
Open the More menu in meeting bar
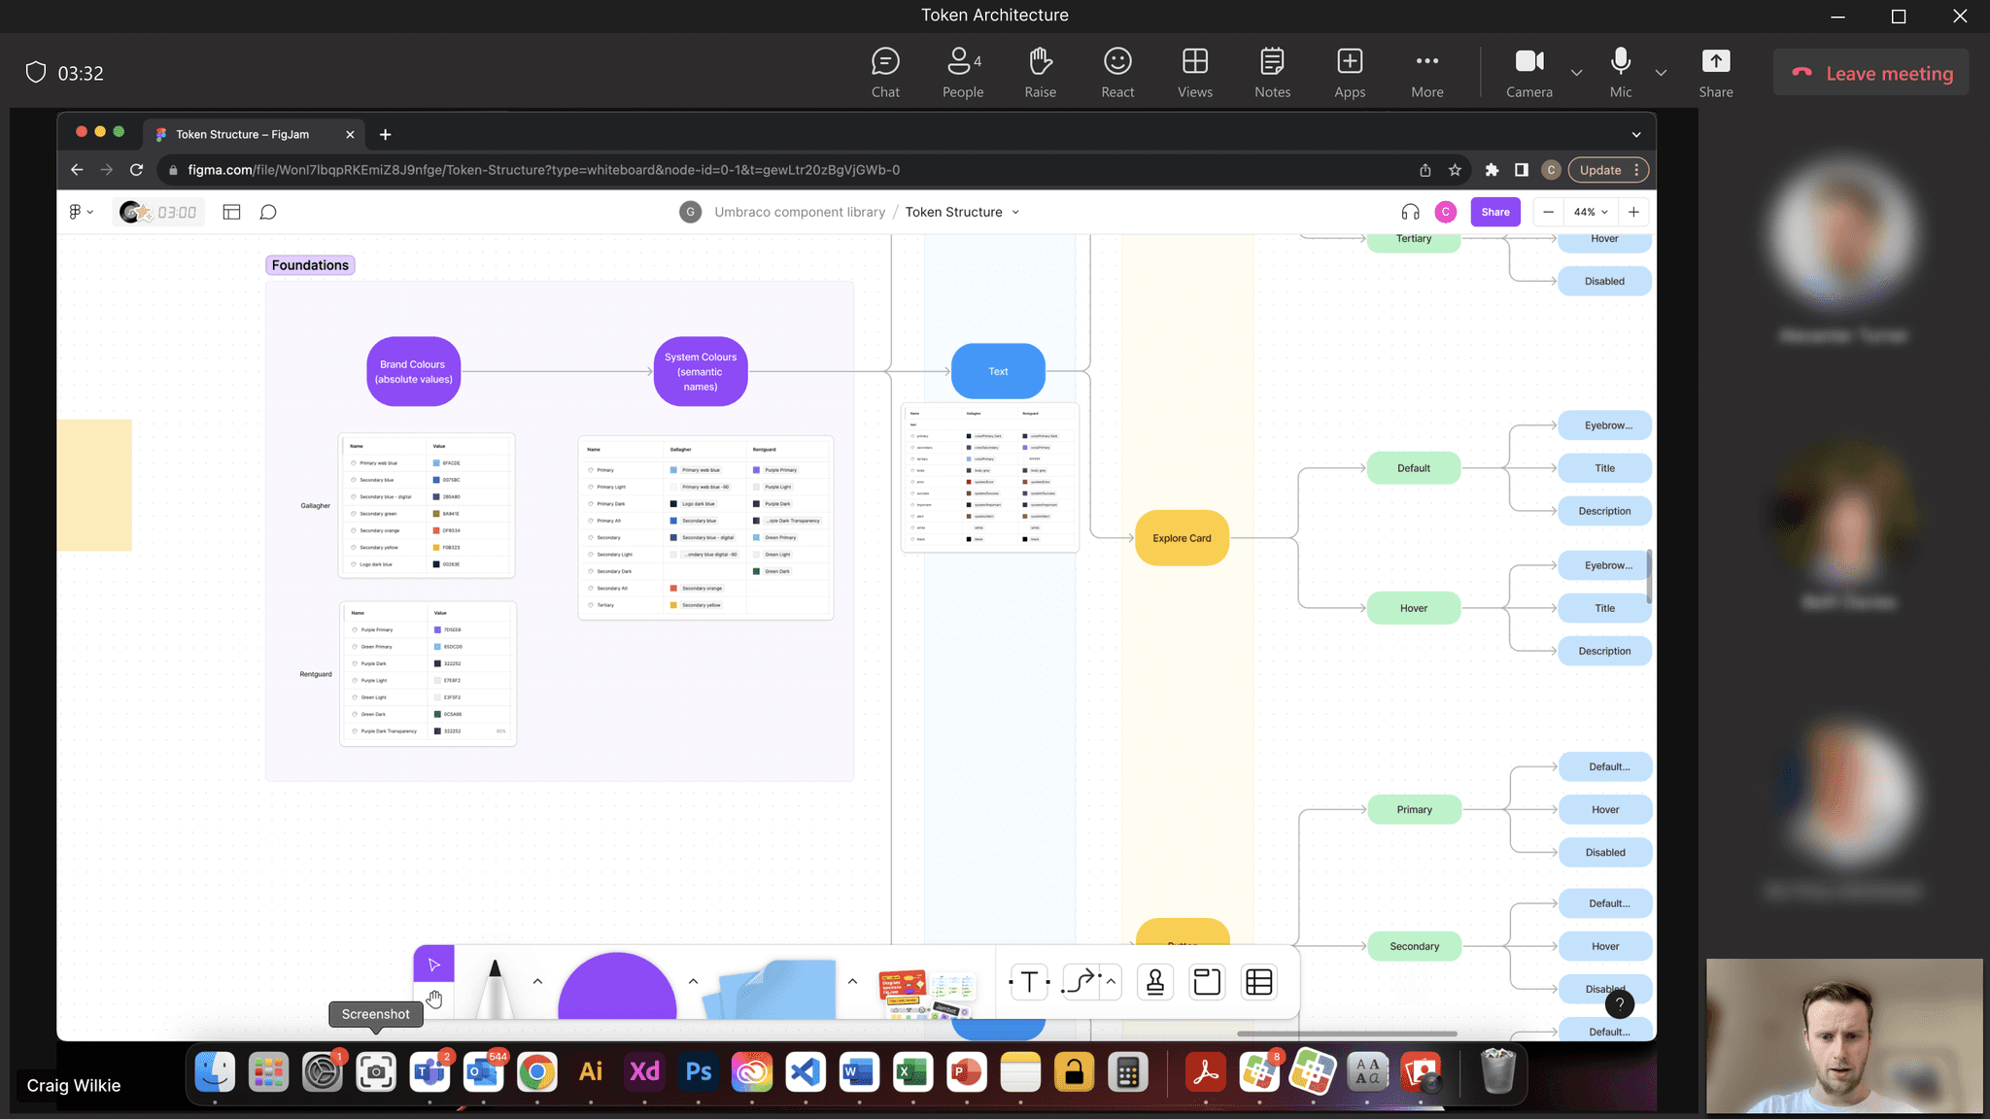[x=1426, y=73]
